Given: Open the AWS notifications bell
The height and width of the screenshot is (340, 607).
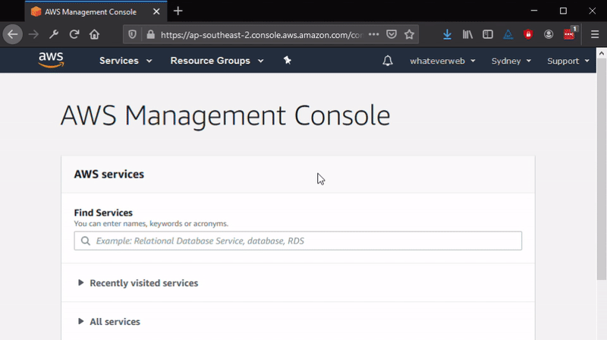Looking at the screenshot, I should tap(388, 61).
